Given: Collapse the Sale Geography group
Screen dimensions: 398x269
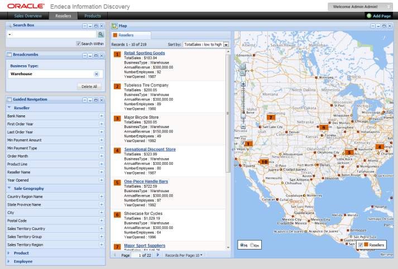Looking at the screenshot, I should (x=9, y=188).
